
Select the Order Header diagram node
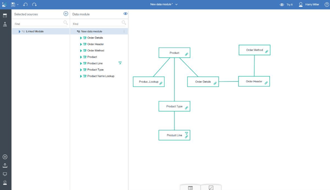(254, 81)
